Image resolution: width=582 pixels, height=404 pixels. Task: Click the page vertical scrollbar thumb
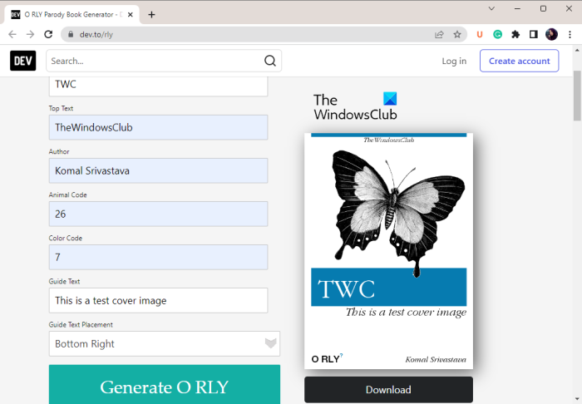point(577,96)
